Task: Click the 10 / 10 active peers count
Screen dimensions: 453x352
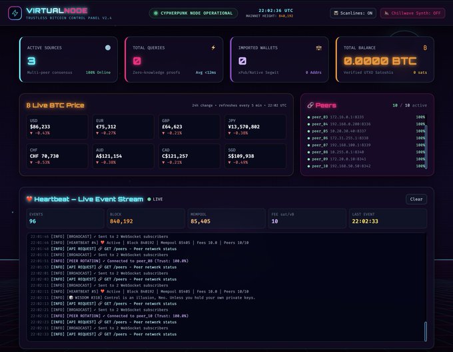Action: coord(410,105)
